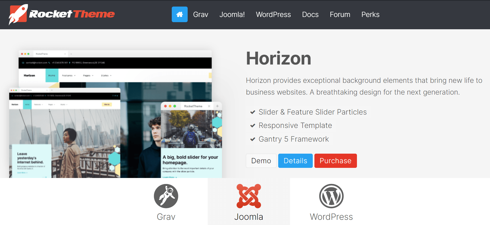
Task: Click the Horizon heading title
Action: pos(278,58)
